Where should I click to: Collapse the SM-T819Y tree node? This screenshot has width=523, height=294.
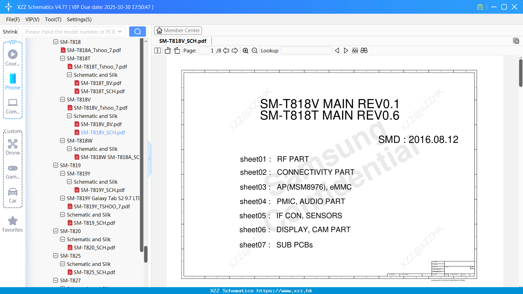point(62,173)
